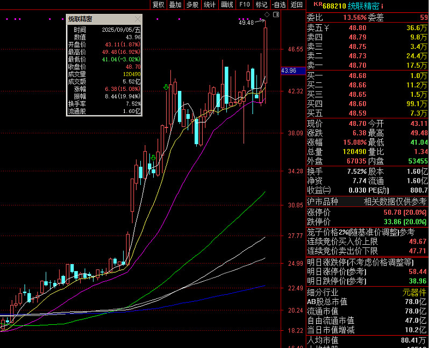The width and height of the screenshot is (429, 348).
Task: Switch quarter via 收益(三) label
Action: (319, 190)
